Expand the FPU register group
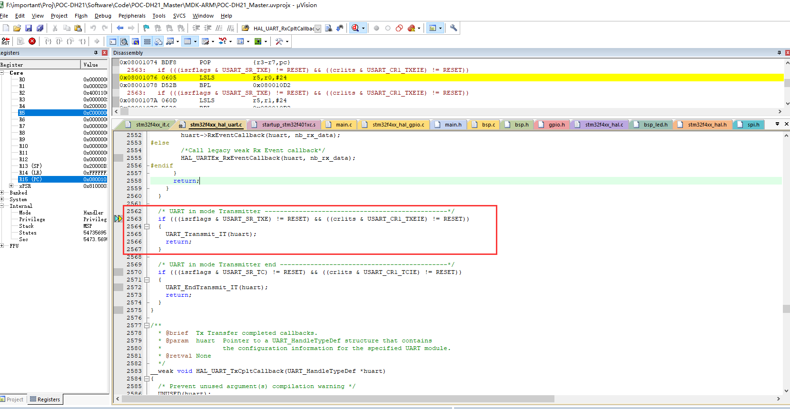790x409 pixels. (2, 246)
